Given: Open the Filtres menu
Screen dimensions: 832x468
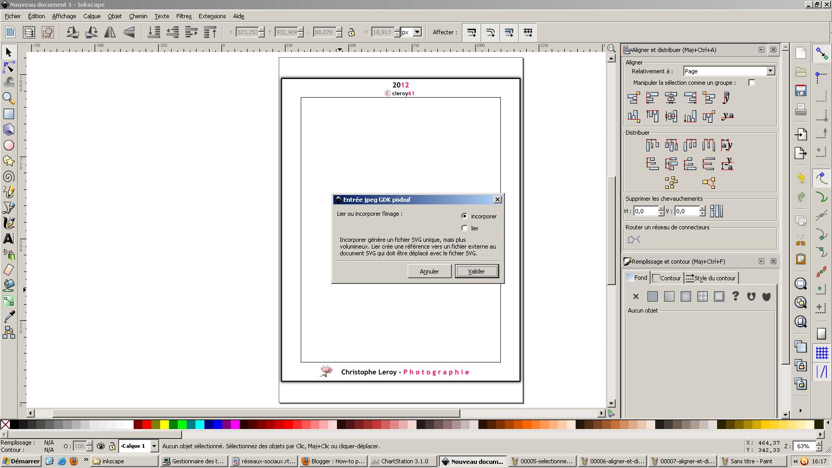Looking at the screenshot, I should pyautogui.click(x=184, y=16).
